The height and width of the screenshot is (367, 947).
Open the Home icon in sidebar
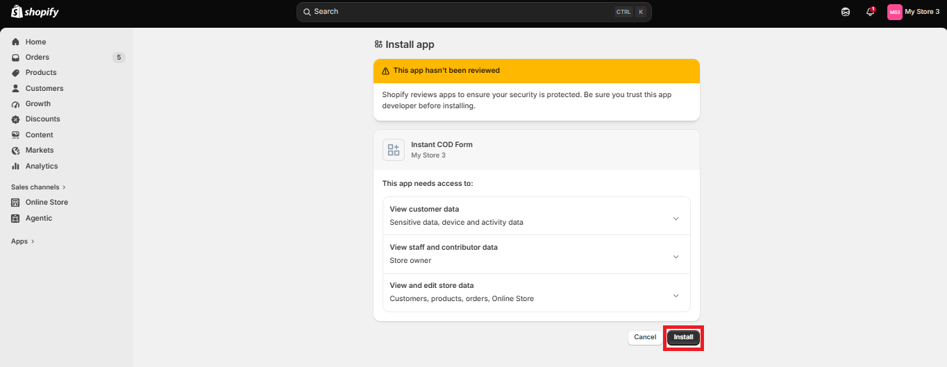[x=16, y=42]
